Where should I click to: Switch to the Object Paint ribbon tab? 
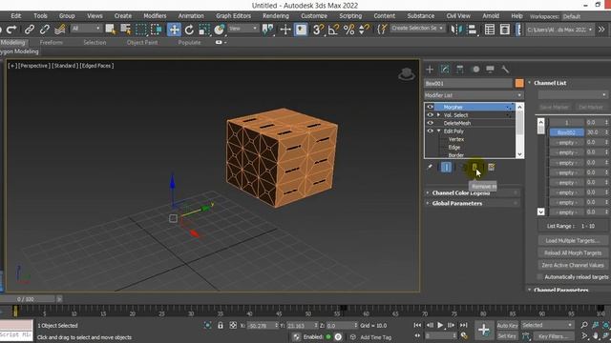pyautogui.click(x=142, y=42)
